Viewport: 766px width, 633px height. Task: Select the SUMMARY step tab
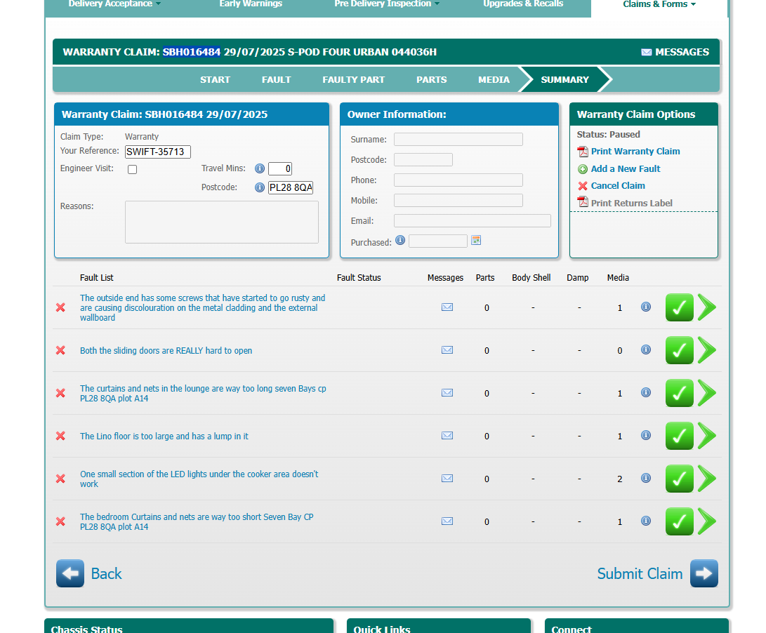click(x=564, y=79)
